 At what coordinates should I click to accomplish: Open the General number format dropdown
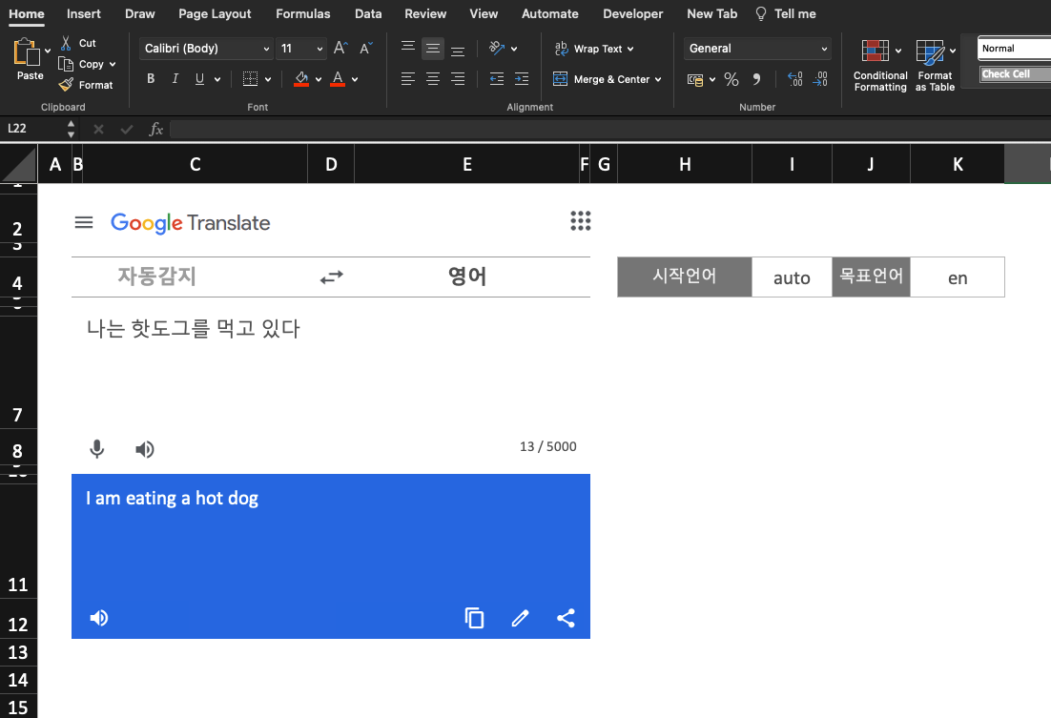tap(757, 49)
